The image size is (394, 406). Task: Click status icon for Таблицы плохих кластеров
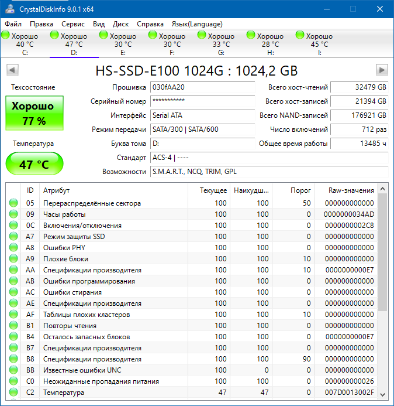click(x=13, y=315)
